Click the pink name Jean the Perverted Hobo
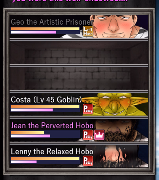The width and height of the screenshot is (159, 180). (x=52, y=126)
